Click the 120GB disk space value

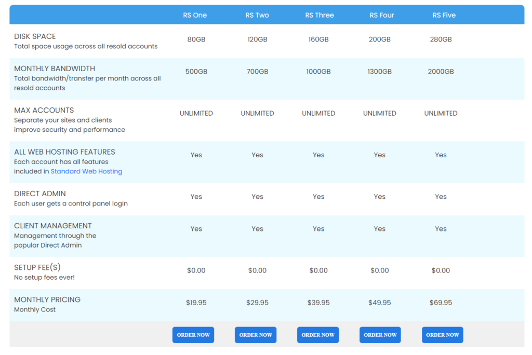coord(257,39)
